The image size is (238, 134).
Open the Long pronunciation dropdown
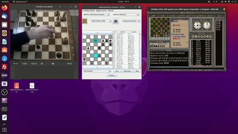tap(131, 21)
